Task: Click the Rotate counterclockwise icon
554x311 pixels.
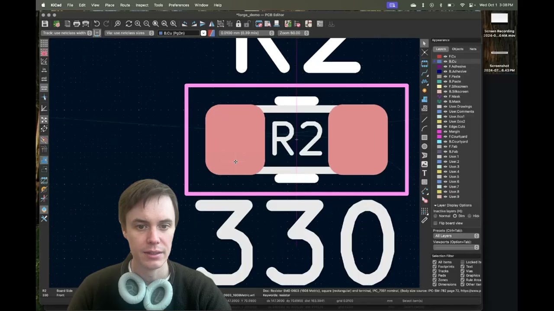Action: pos(185,24)
